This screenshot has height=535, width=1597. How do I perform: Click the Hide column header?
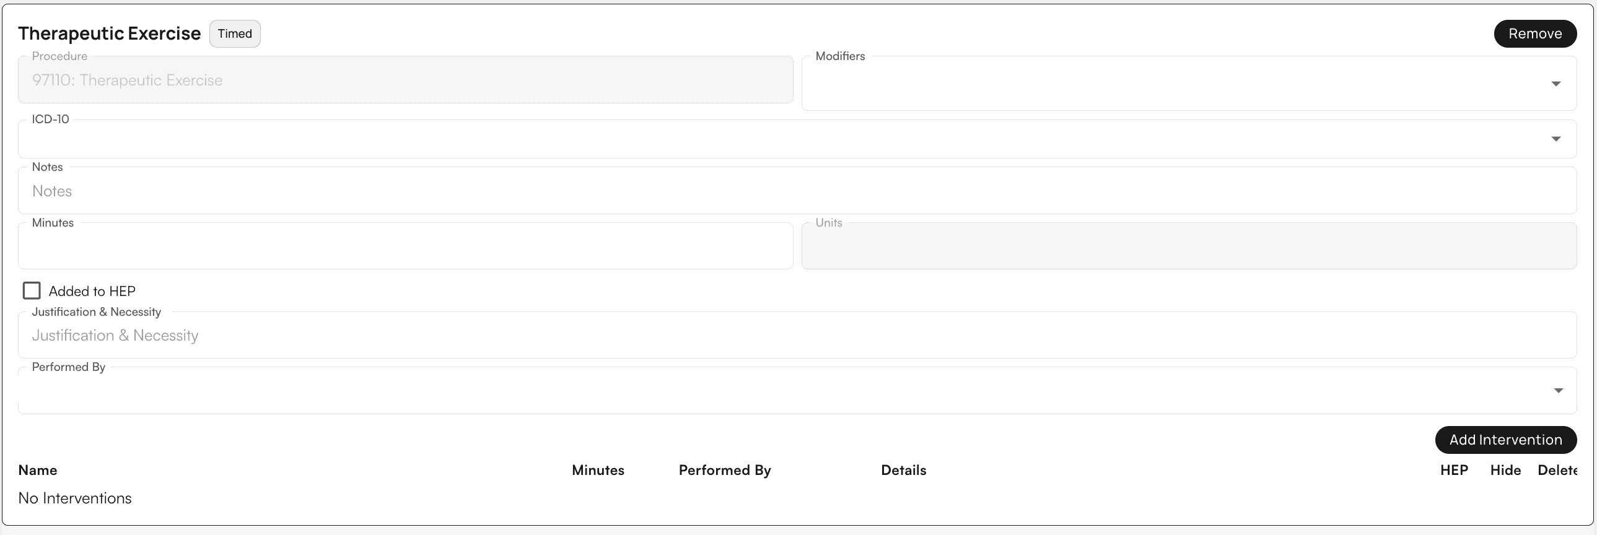point(1505,470)
